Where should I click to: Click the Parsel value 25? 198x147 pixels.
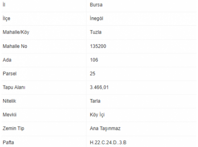point(92,74)
